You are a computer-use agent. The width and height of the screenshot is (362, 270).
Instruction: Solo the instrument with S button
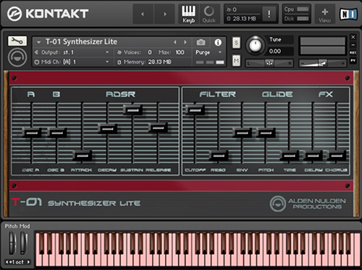tap(236, 43)
